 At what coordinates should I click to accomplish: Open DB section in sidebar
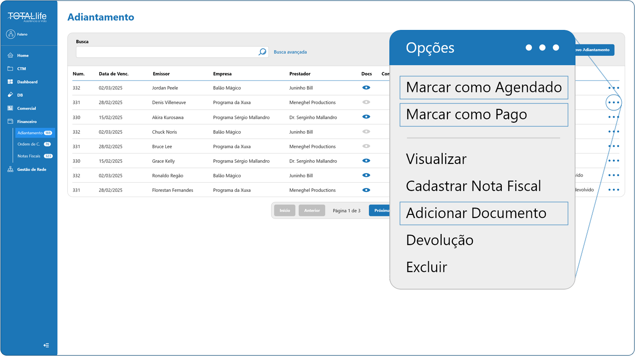[19, 95]
